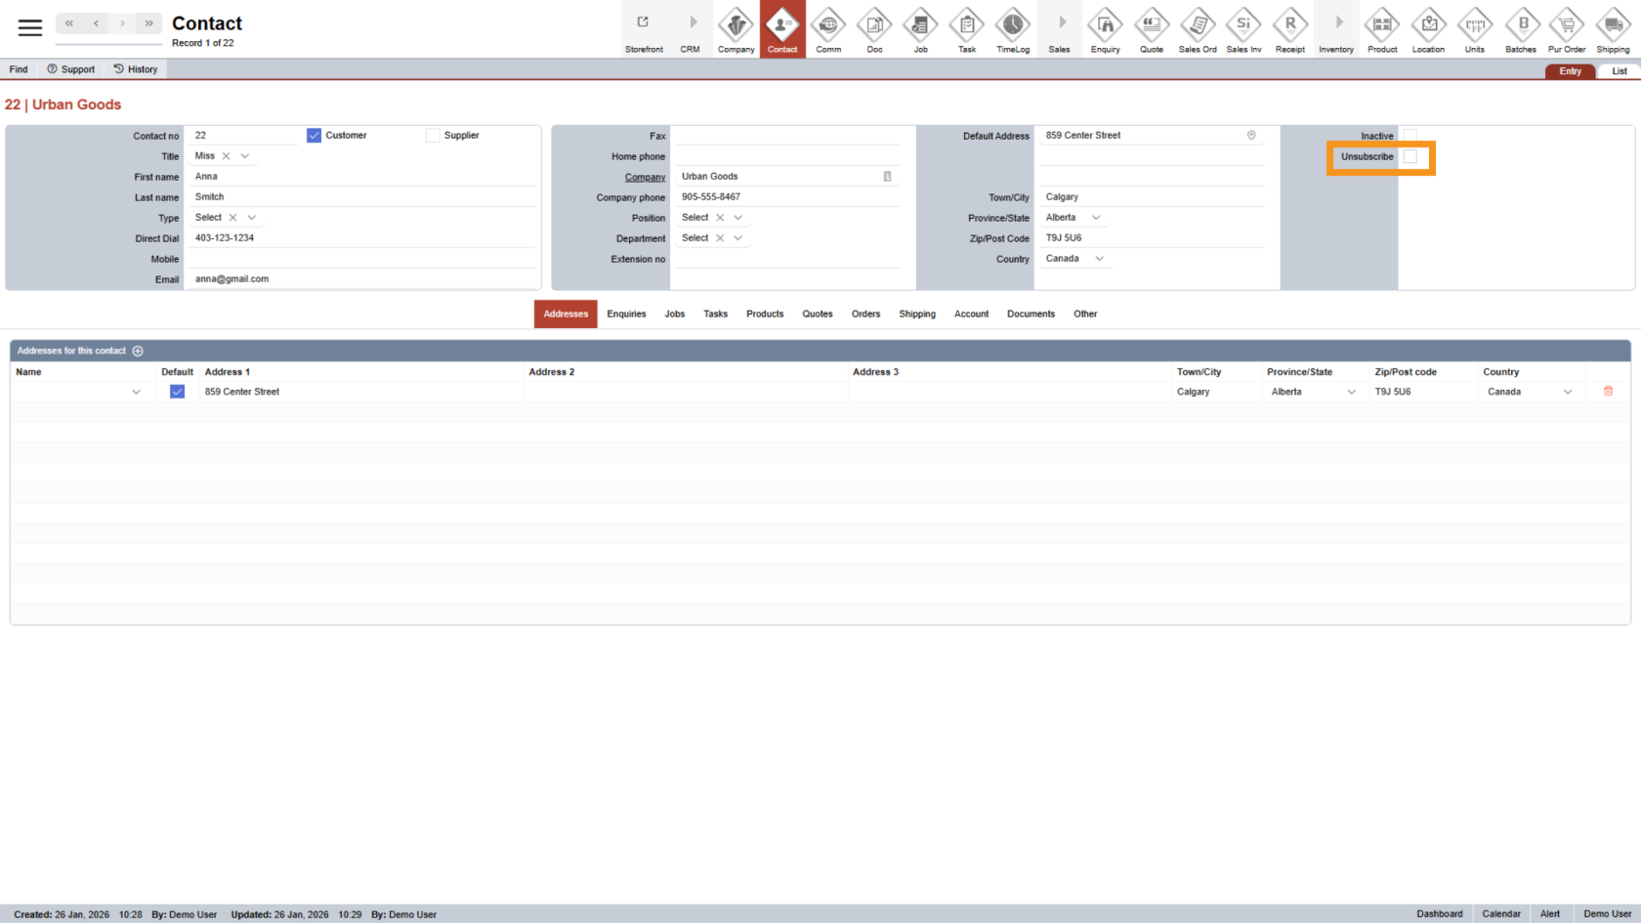Check the Supplier checkbox
Viewport: 1641px width, 923px height.
point(432,135)
